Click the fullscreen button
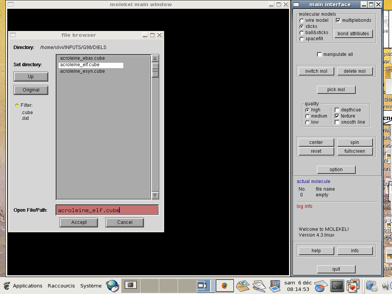The width and height of the screenshot is (392, 294). [x=355, y=151]
